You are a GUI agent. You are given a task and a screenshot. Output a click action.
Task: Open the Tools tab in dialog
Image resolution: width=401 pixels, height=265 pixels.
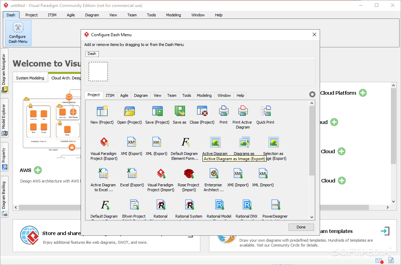(186, 95)
